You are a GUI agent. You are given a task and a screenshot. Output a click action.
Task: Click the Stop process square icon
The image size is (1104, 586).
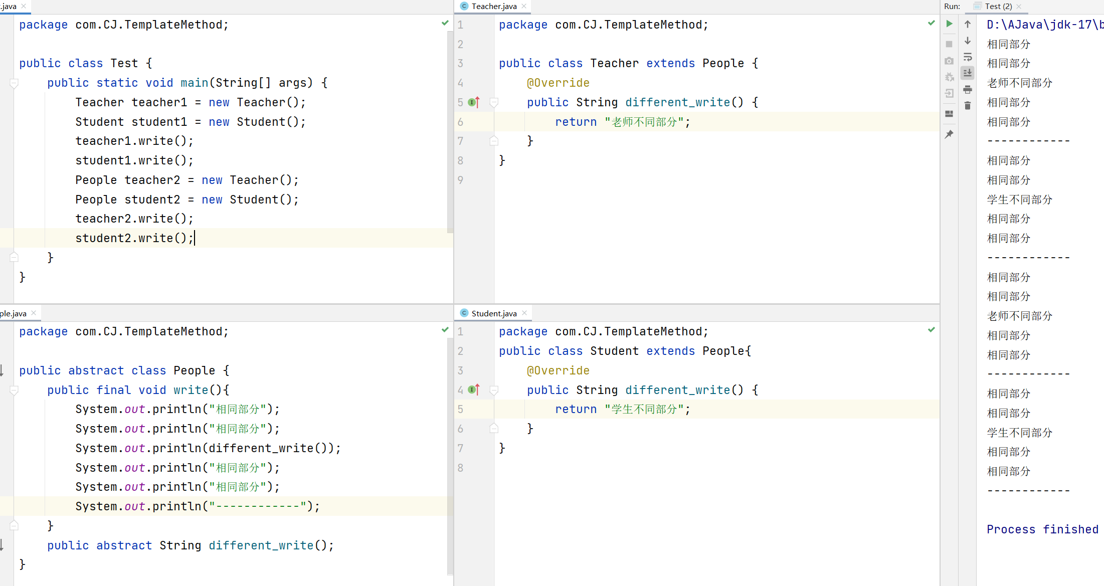[x=949, y=44]
